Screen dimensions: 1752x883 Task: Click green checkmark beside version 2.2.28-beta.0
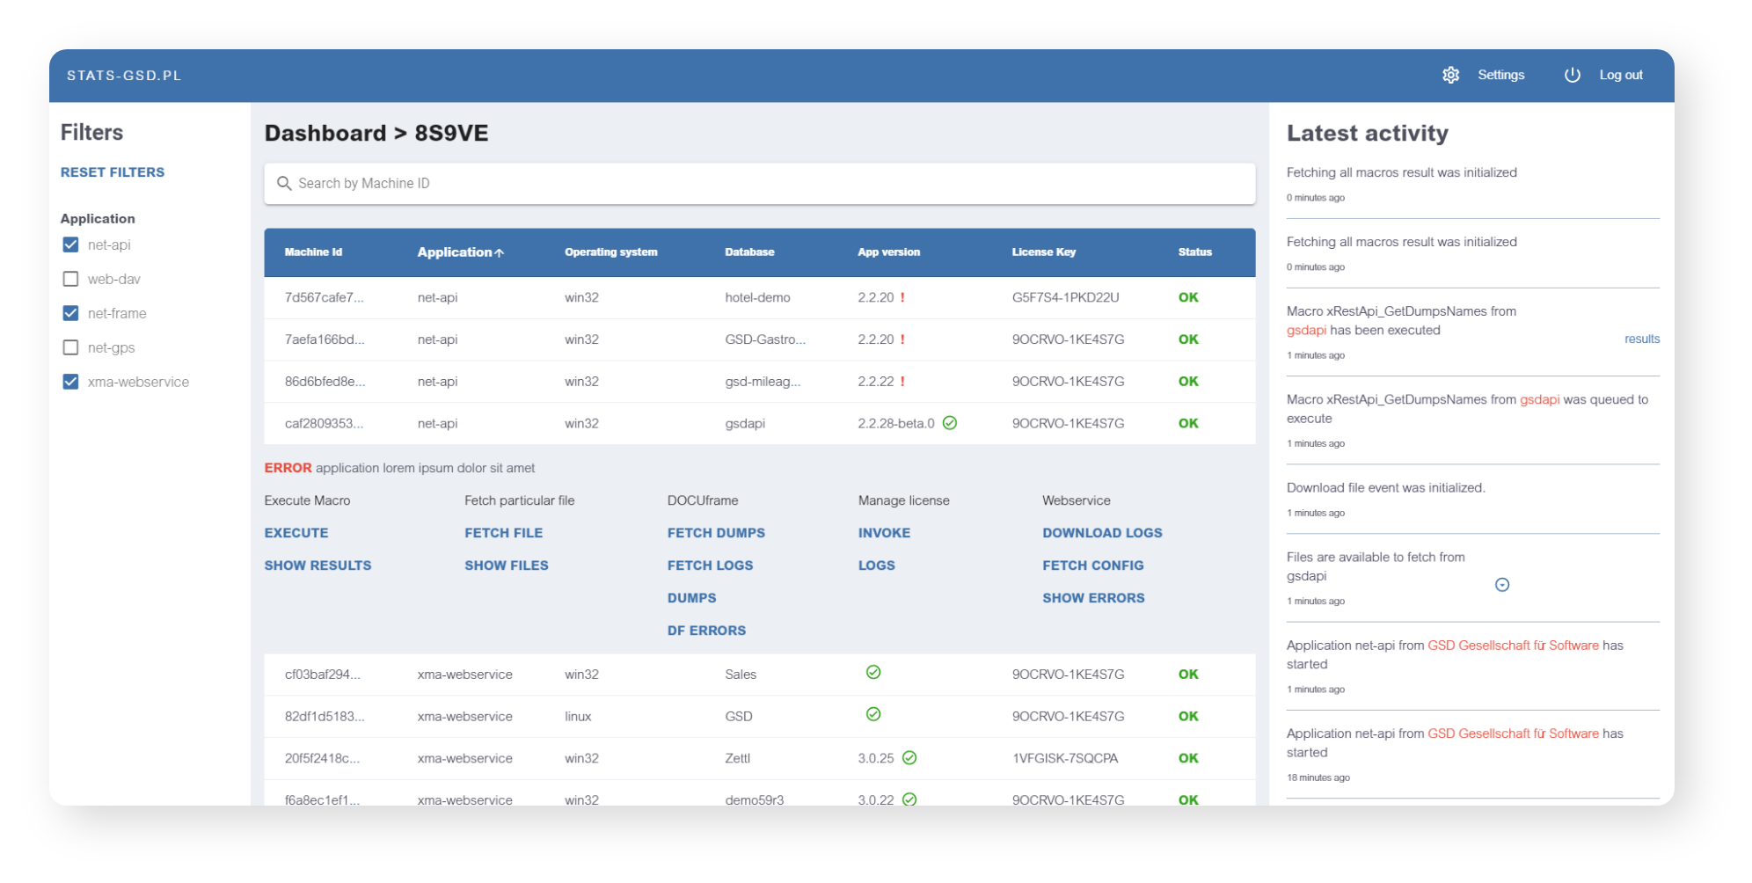pos(950,423)
